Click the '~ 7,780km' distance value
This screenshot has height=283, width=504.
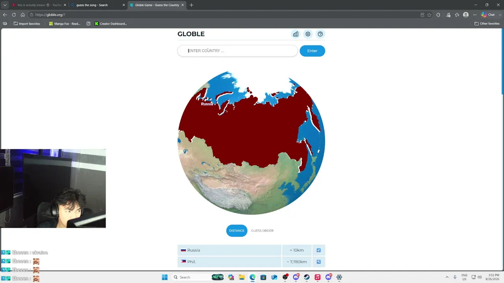[296, 262]
